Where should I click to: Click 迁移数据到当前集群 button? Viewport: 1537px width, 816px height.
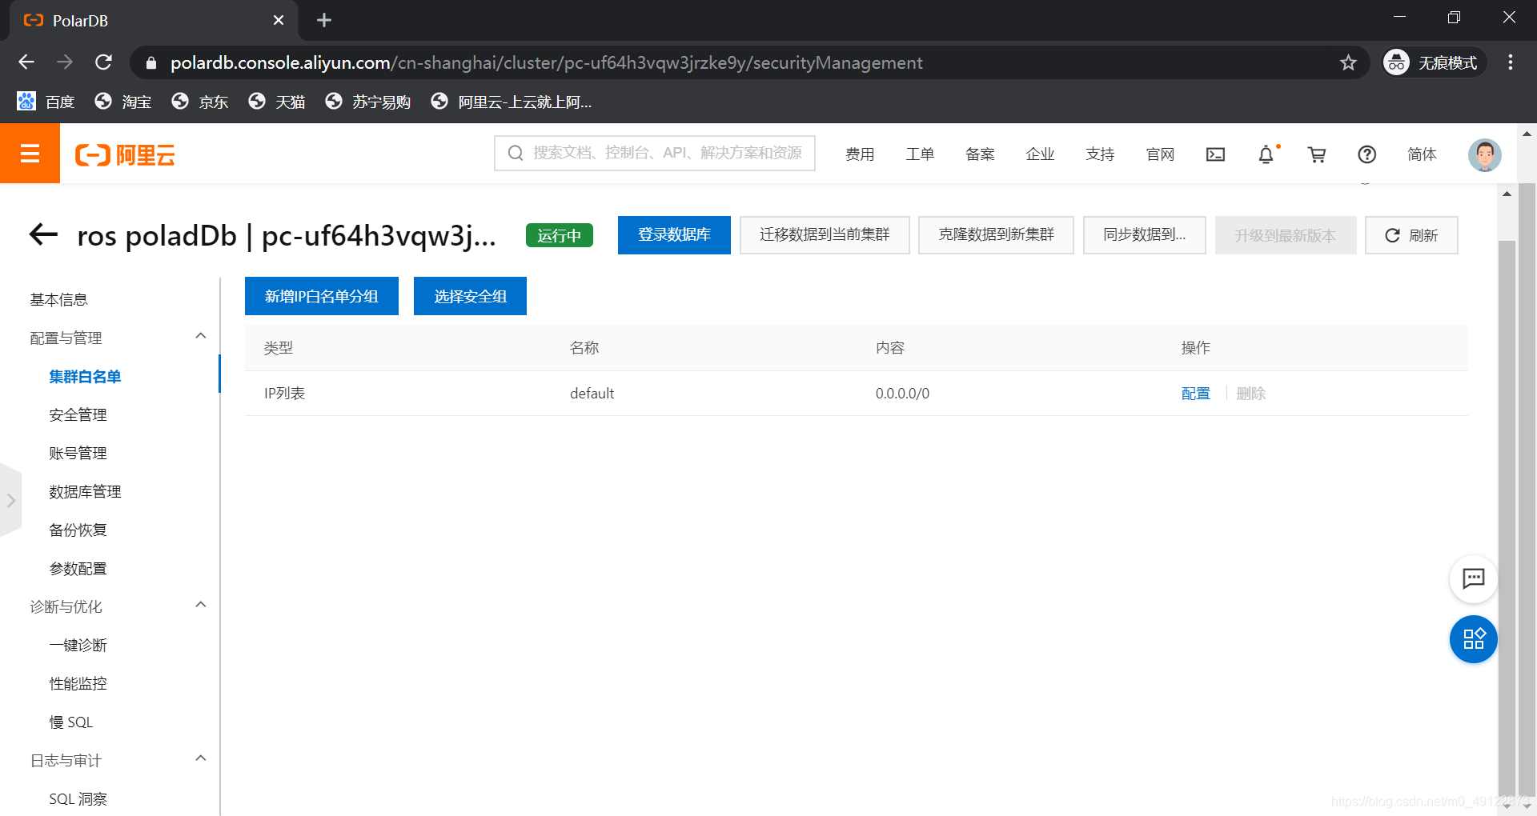[x=825, y=235]
